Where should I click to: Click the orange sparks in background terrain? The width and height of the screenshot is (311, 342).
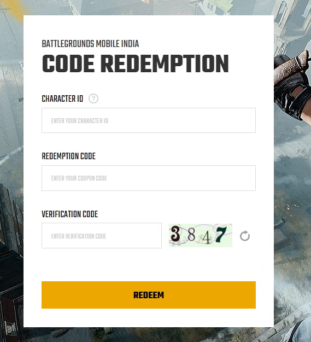[291, 207]
